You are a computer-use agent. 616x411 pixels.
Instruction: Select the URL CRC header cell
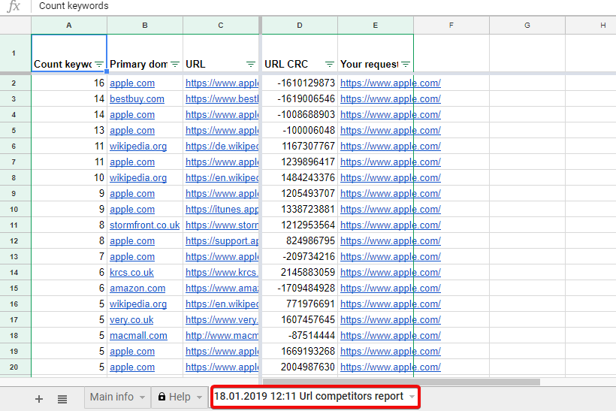(300, 53)
